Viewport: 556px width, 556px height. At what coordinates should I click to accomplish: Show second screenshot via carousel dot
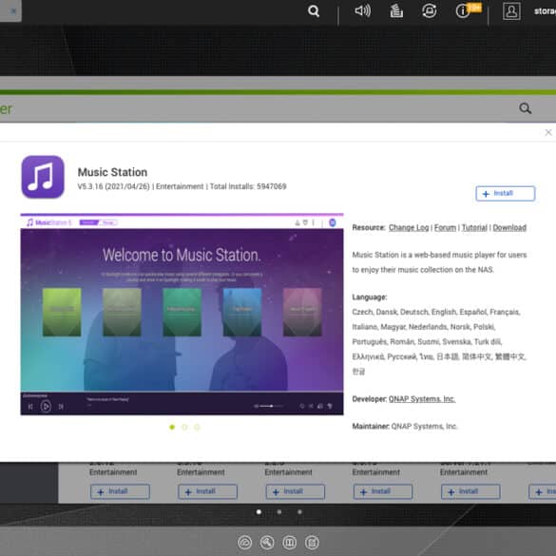tap(184, 427)
